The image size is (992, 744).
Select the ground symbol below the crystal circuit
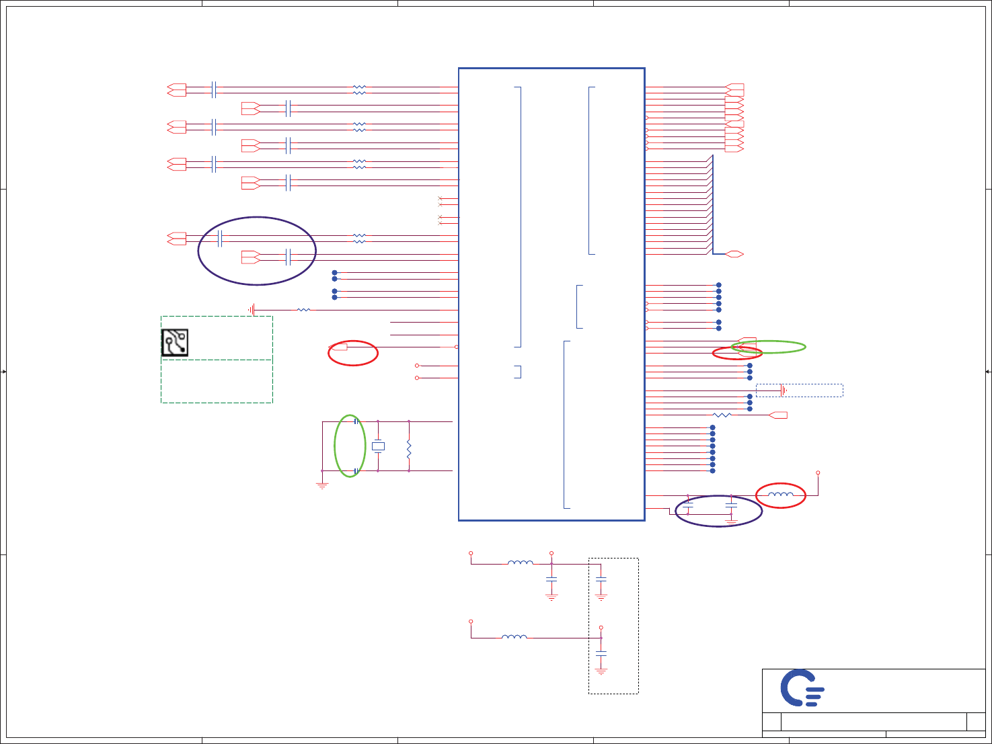pyautogui.click(x=322, y=484)
